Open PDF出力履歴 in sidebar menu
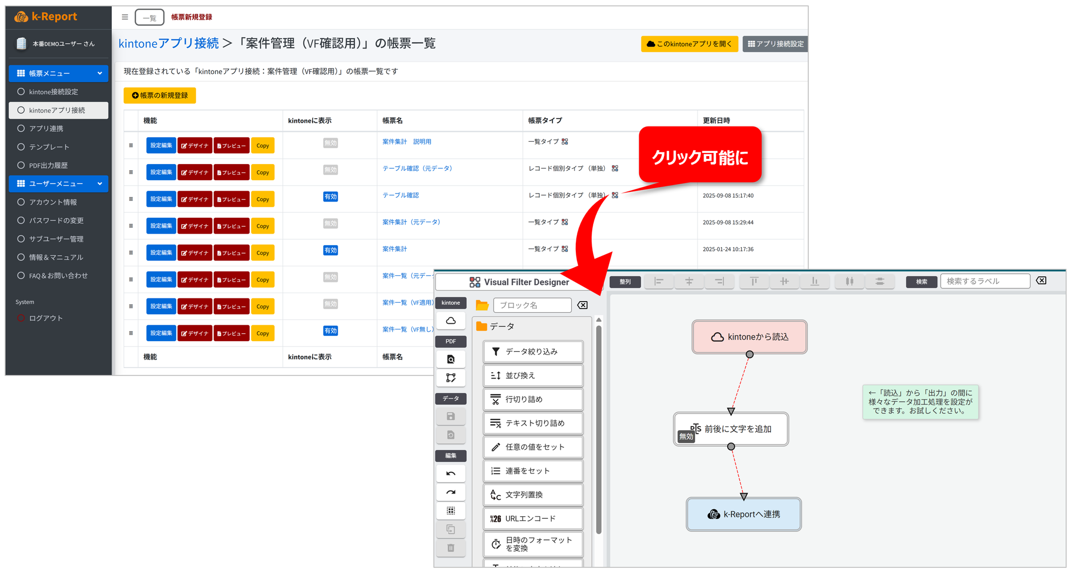The image size is (1080, 580). [x=48, y=166]
